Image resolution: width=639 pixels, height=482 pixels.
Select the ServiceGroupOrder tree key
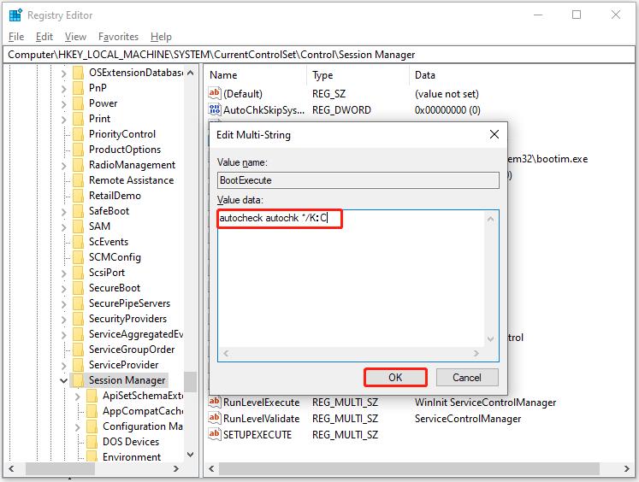[x=132, y=350]
